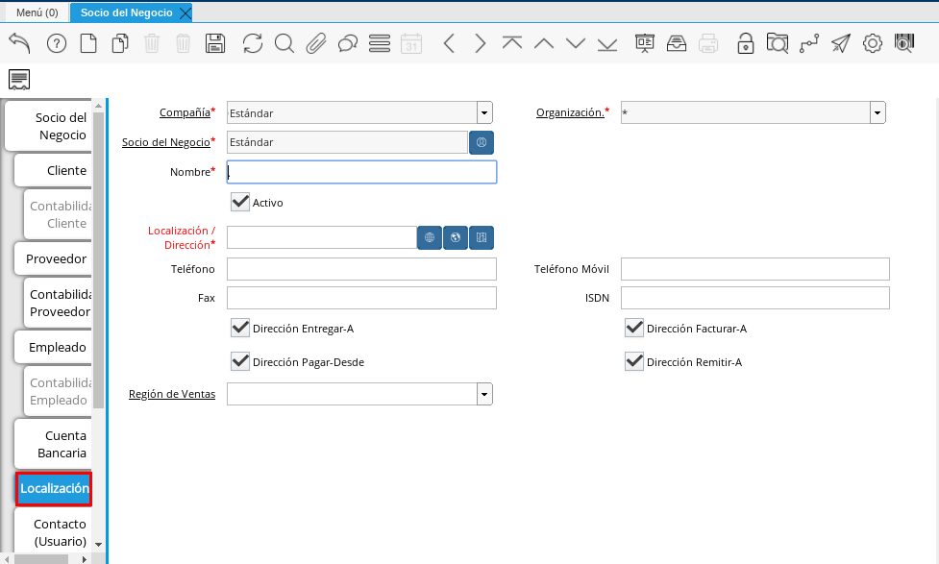Select the Proveedor side tab
This screenshot has width=939, height=564.
click(x=56, y=258)
